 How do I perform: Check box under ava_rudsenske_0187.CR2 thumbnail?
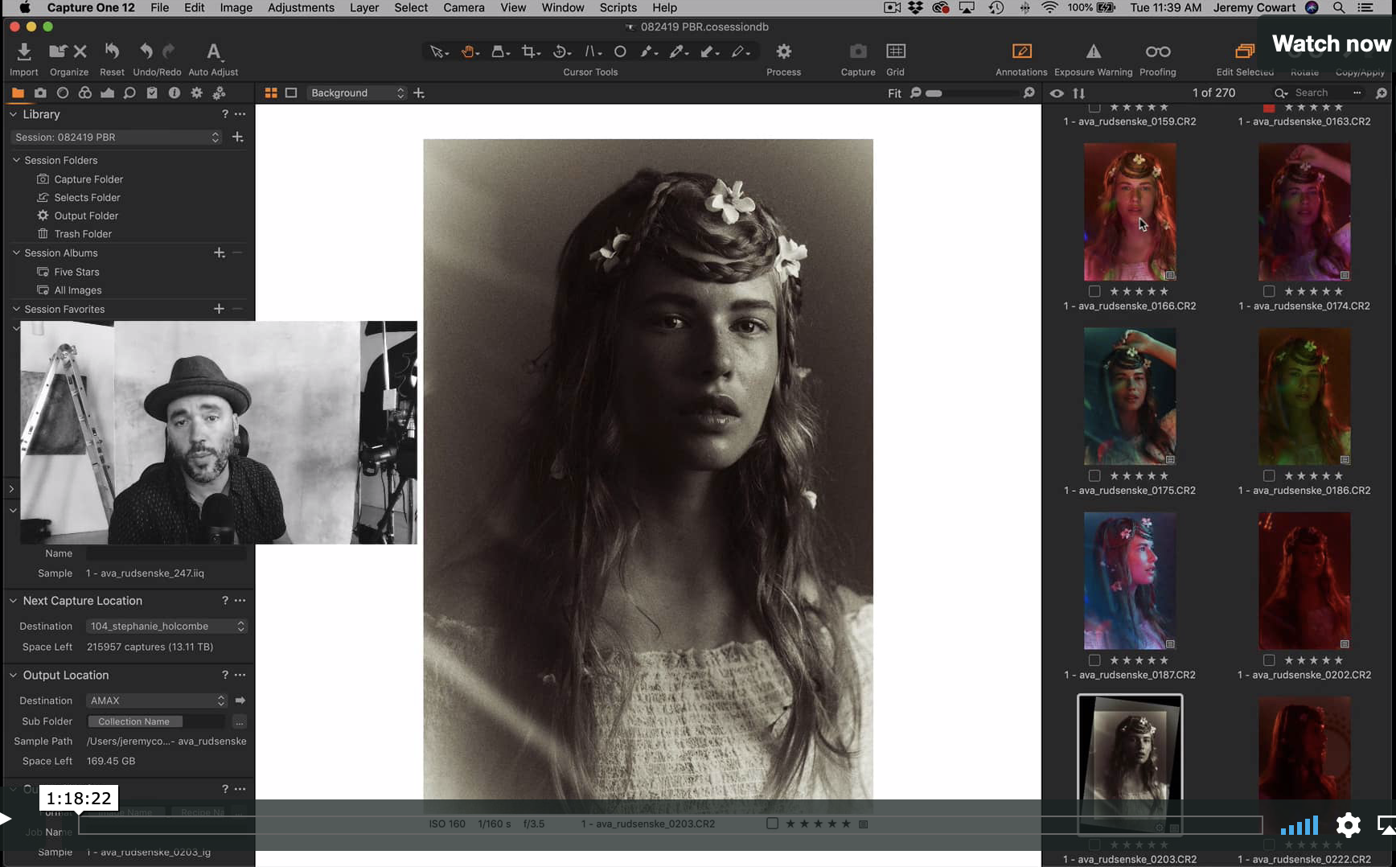click(1094, 660)
